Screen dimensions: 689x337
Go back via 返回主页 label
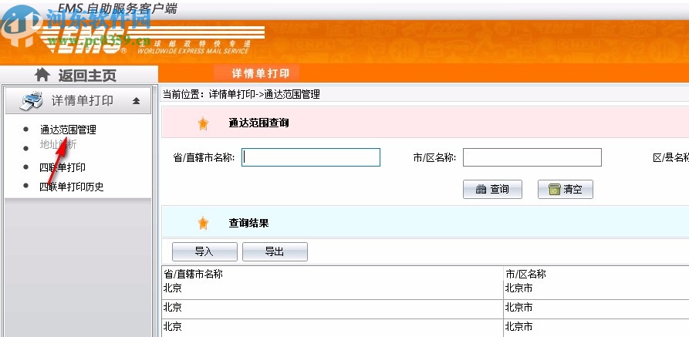click(87, 75)
